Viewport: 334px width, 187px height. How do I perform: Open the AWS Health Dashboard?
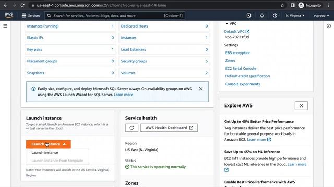(169, 128)
